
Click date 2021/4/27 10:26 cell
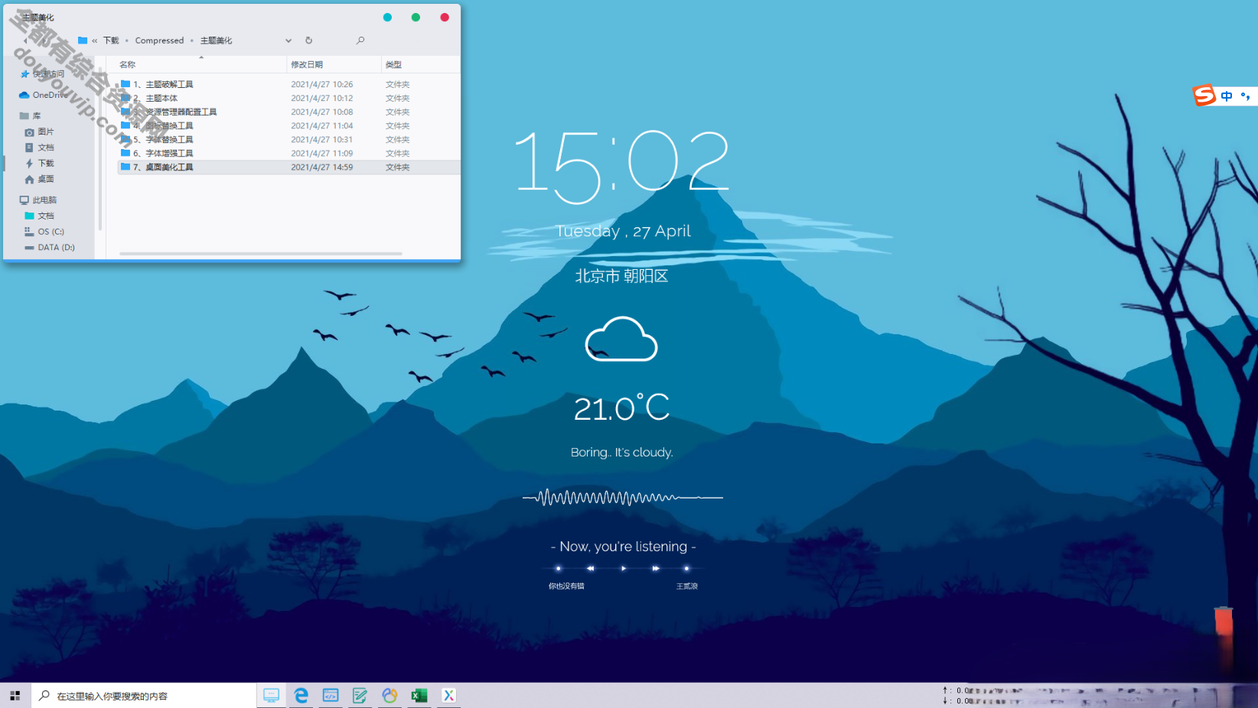322,84
